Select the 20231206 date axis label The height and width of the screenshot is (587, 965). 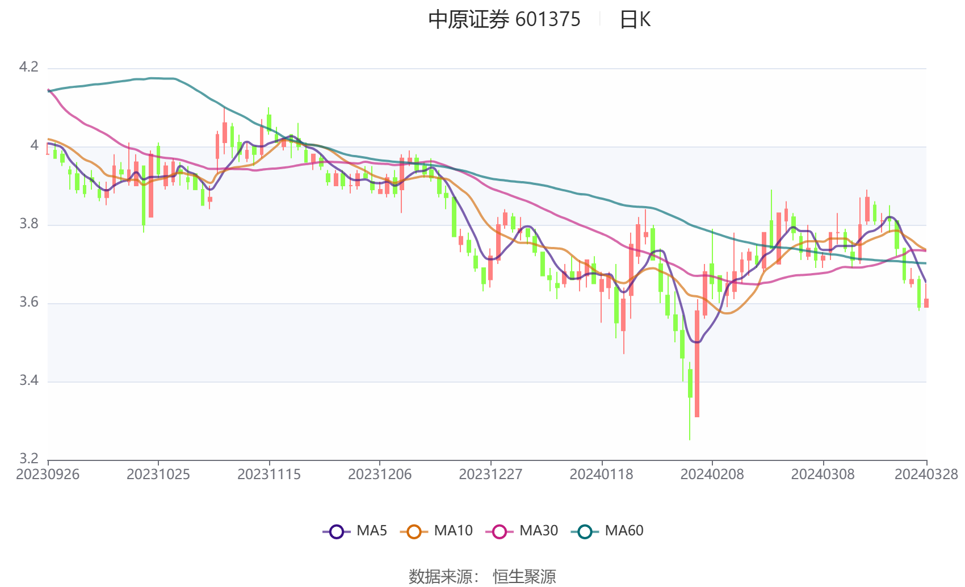tap(380, 475)
